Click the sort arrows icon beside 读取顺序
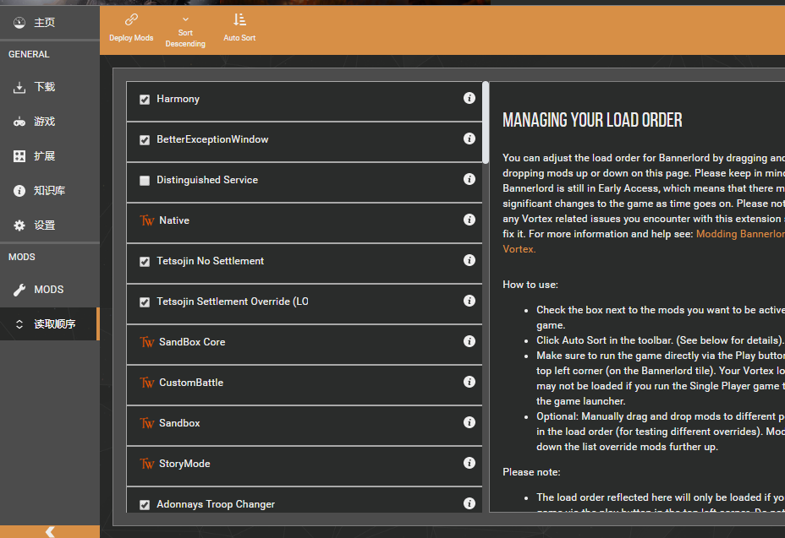 click(x=19, y=324)
